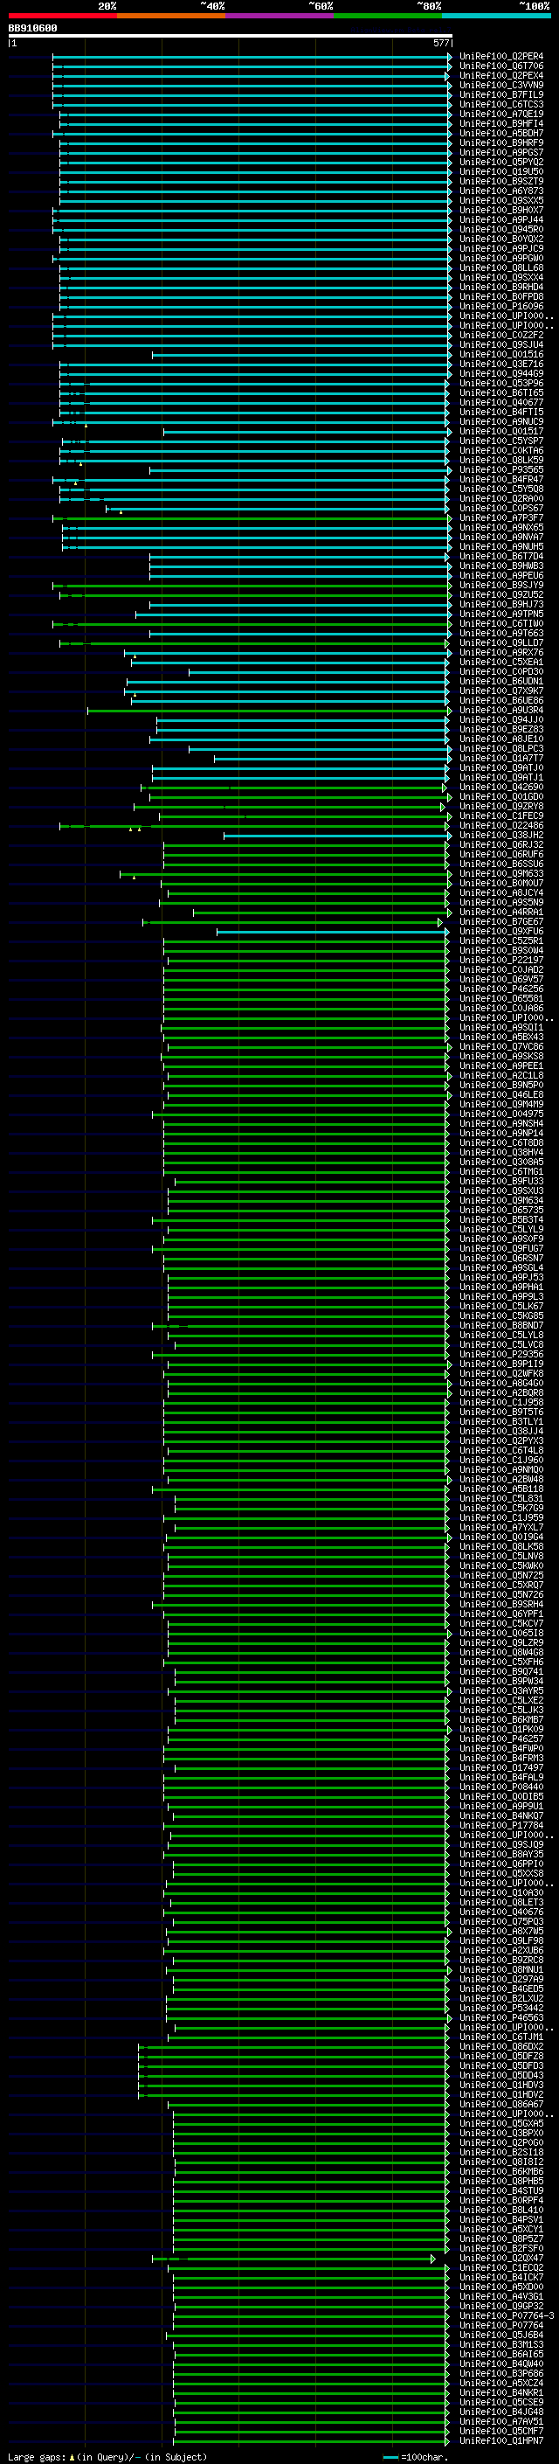Click label UniRef100_A7AV51
559x2464 pixels.
coord(500,2423)
